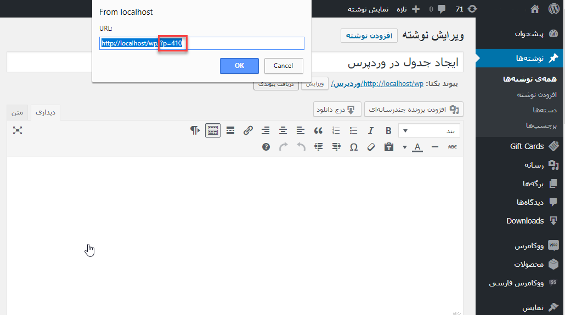Apply blockquote formatting
565x315 pixels.
[x=318, y=131]
